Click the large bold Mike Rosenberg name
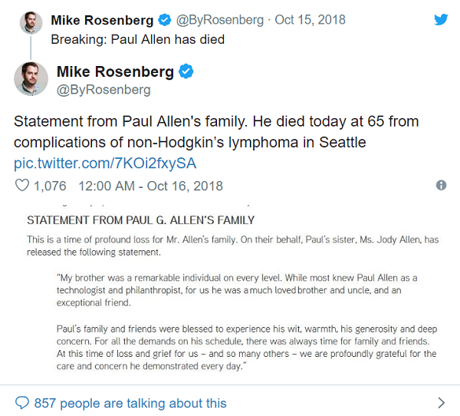The width and height of the screenshot is (460, 416). click(117, 72)
